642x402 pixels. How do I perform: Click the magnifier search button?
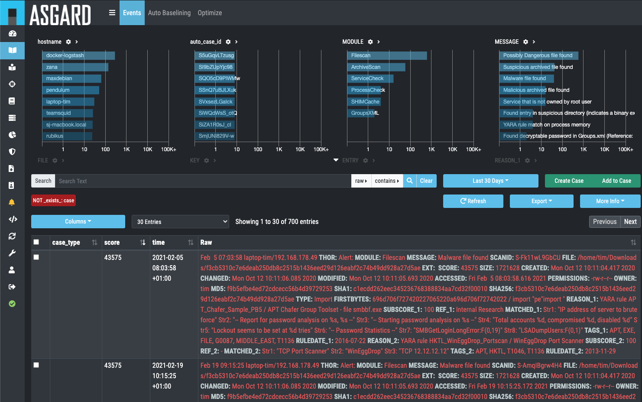coord(409,181)
